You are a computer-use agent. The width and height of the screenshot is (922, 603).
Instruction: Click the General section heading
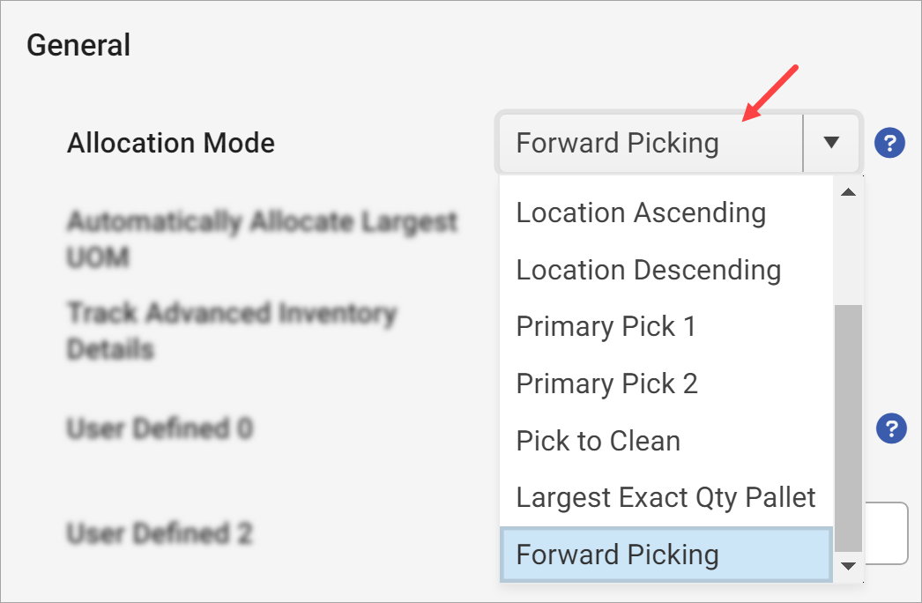click(x=78, y=45)
